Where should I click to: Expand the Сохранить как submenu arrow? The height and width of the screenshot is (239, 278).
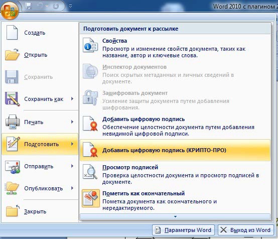(72, 98)
